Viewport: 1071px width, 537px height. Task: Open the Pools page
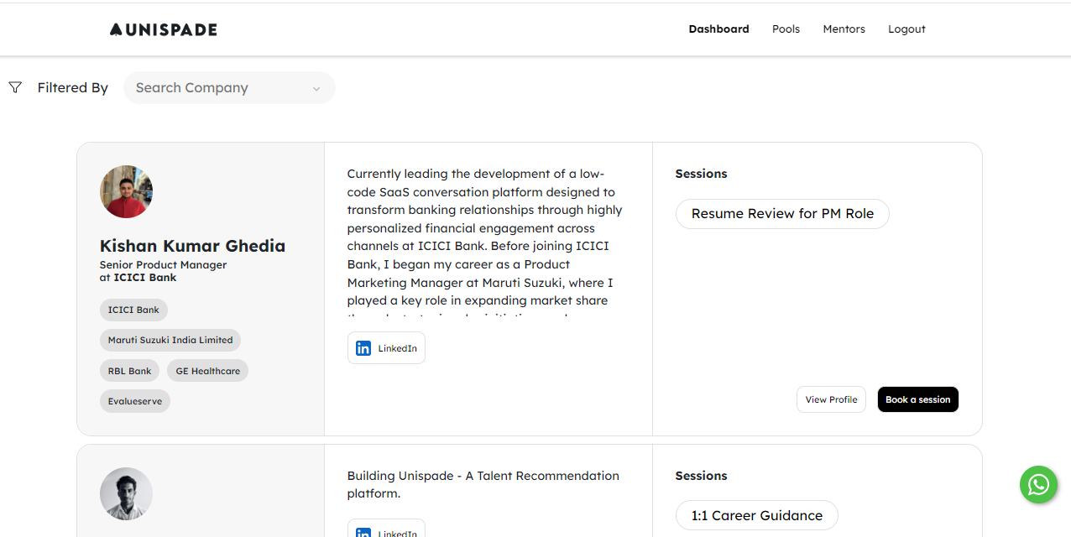[x=786, y=29]
